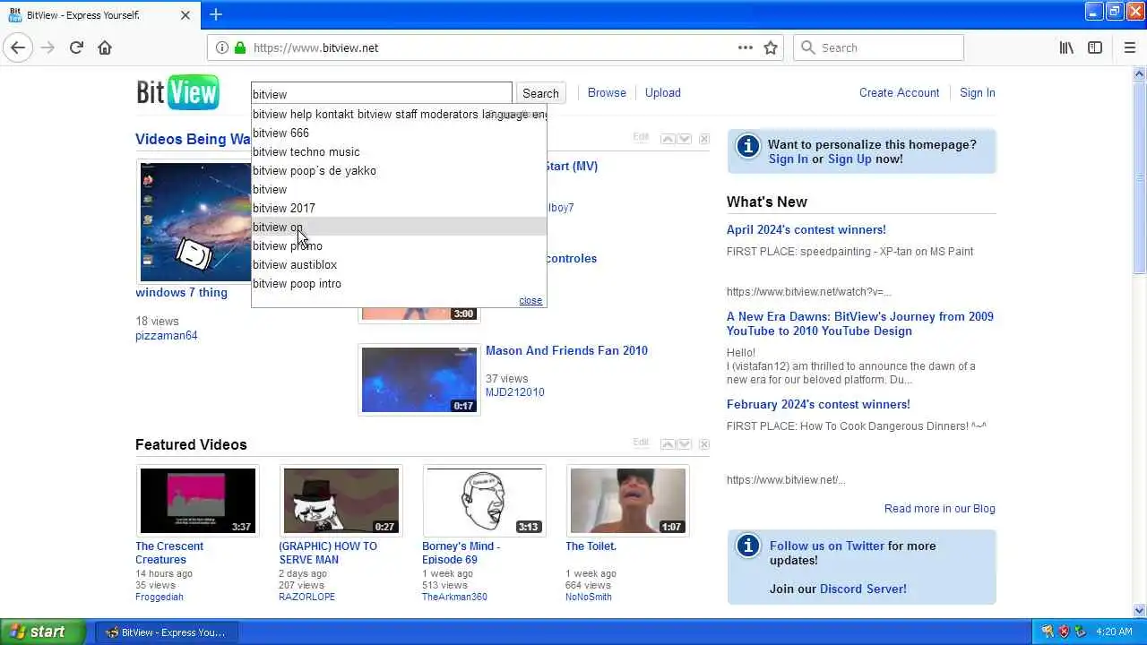
Task: Toggle the sidebar view icon
Action: click(x=1095, y=47)
